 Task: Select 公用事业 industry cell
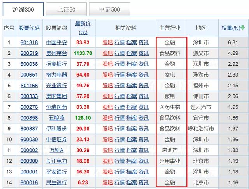[x=170, y=161]
